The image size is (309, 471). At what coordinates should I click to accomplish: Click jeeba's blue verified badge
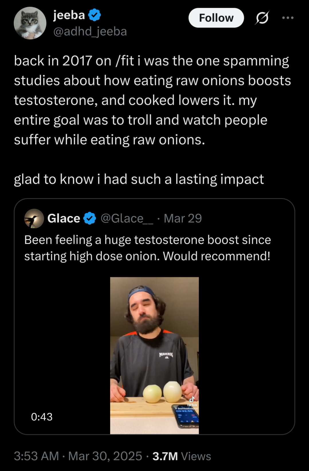pyautogui.click(x=95, y=15)
